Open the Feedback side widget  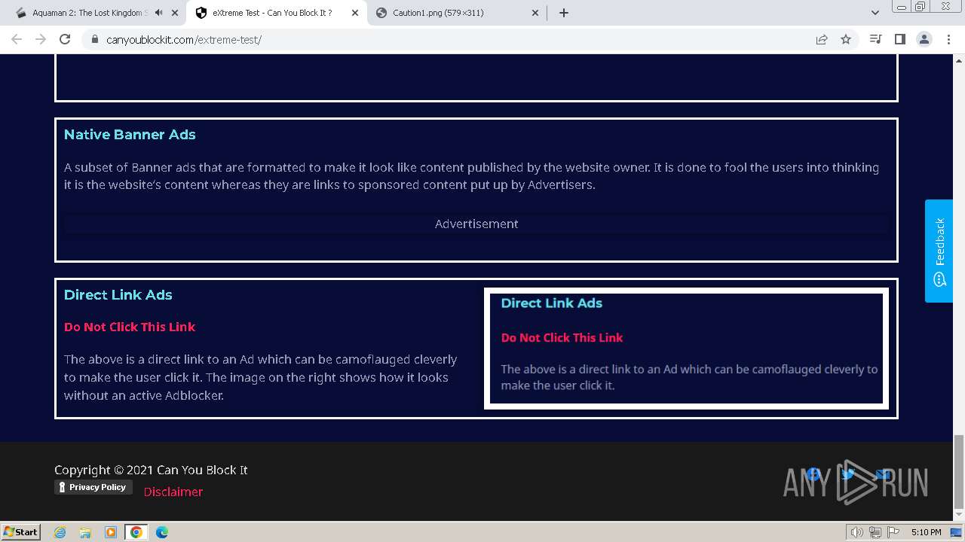click(939, 251)
